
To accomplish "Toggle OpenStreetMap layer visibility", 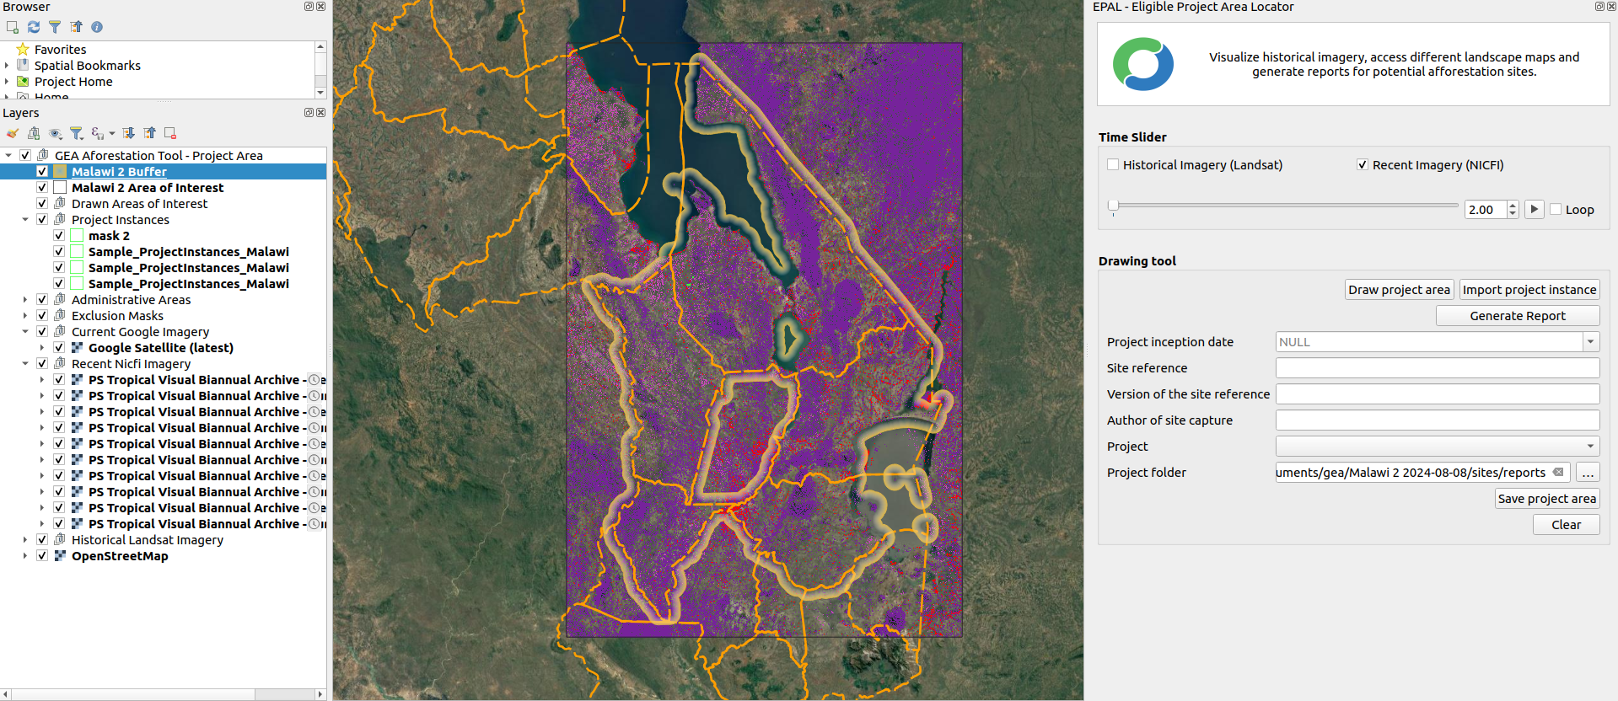I will coord(42,556).
